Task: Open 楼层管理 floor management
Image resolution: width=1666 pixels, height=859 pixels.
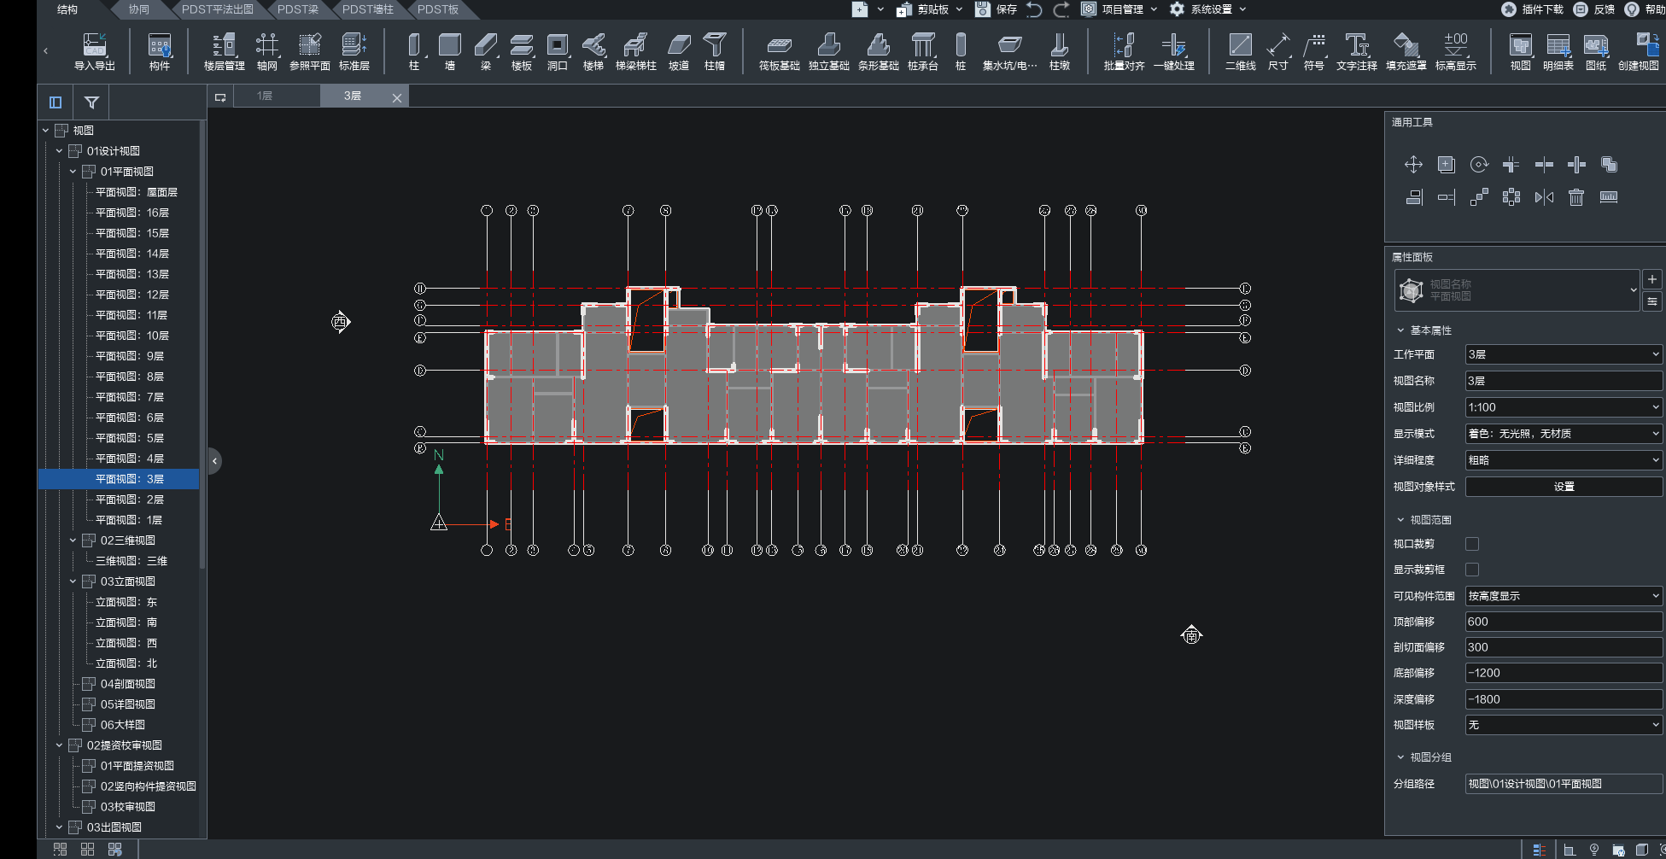Action: click(x=225, y=51)
